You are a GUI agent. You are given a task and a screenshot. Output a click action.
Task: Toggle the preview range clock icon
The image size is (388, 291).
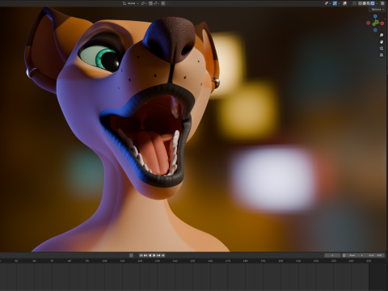click(344, 255)
